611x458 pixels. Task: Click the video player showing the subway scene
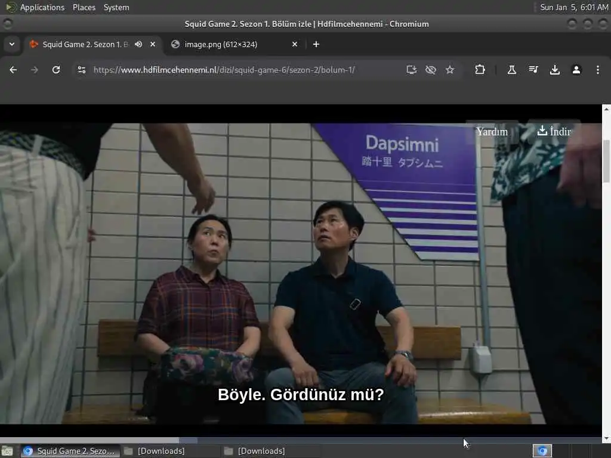tap(301, 273)
